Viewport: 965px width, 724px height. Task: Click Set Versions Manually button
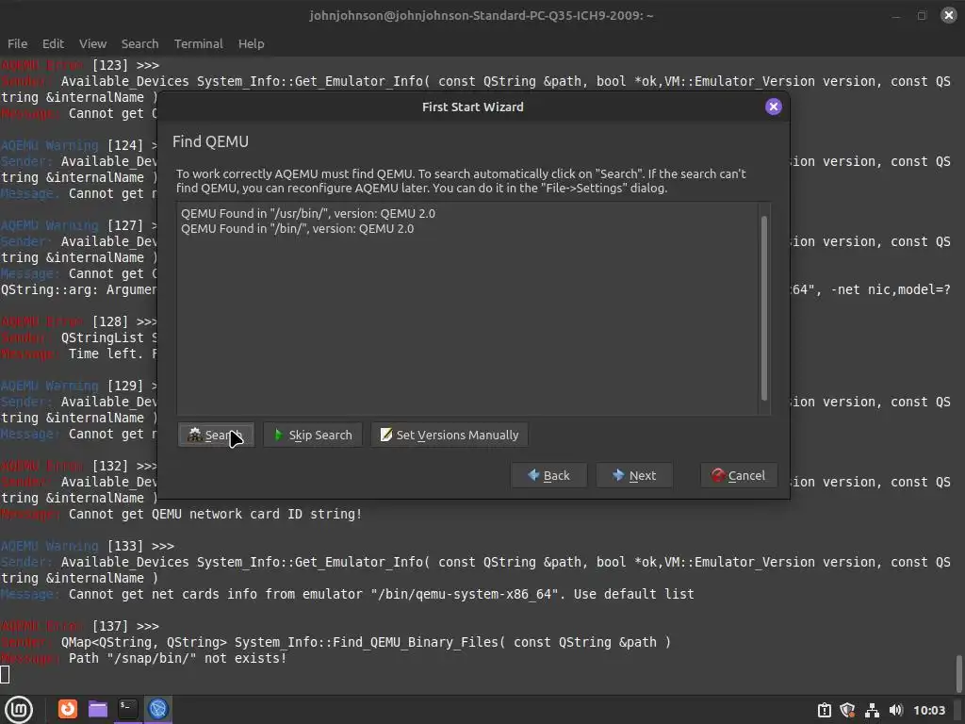click(450, 435)
